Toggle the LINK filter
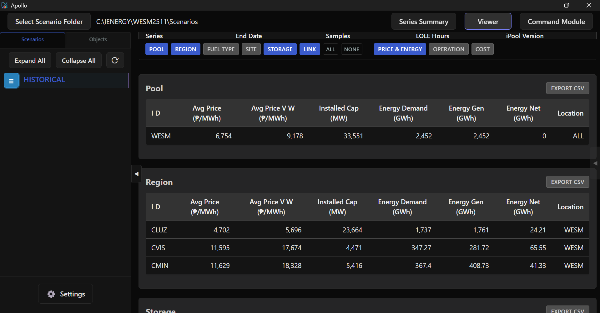 click(x=310, y=49)
